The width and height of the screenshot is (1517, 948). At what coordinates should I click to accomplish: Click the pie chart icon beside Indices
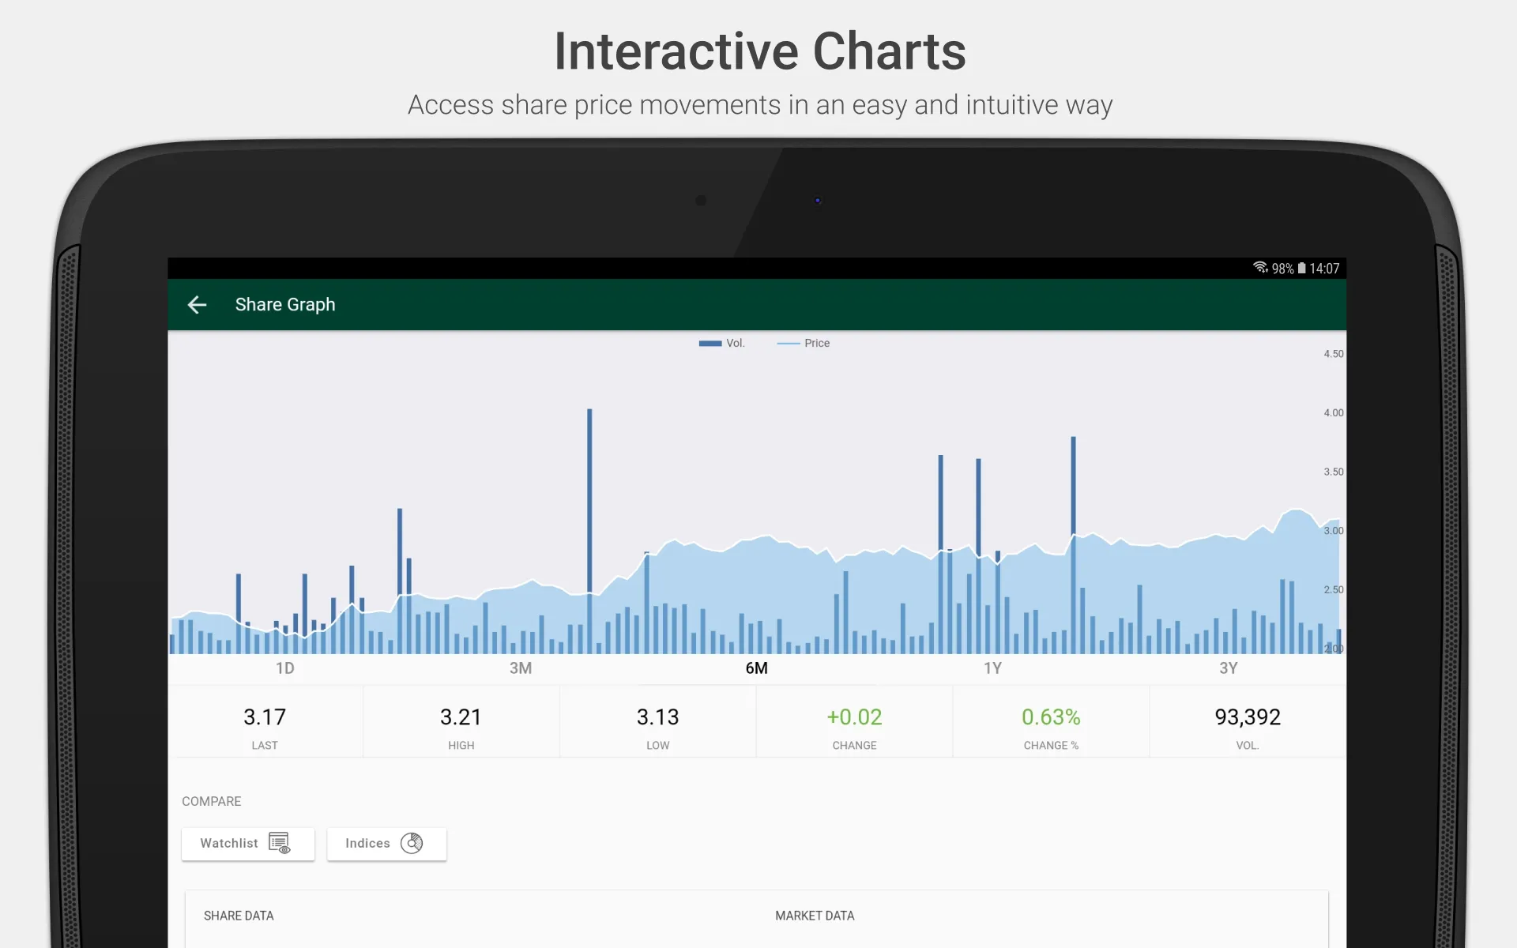pyautogui.click(x=412, y=843)
